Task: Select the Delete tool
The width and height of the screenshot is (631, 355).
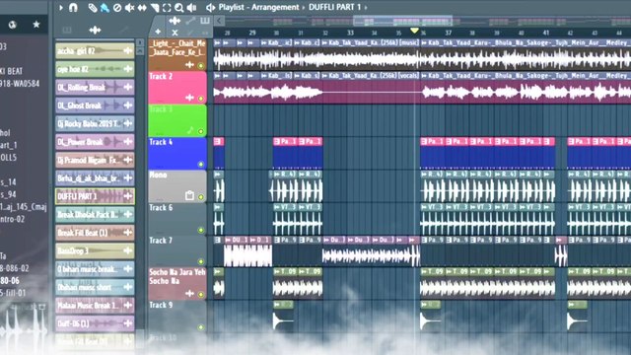Action: [x=117, y=8]
